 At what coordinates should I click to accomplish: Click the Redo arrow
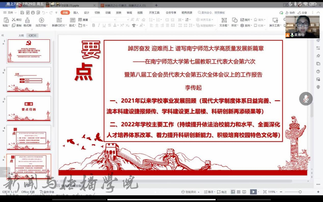(51, 12)
